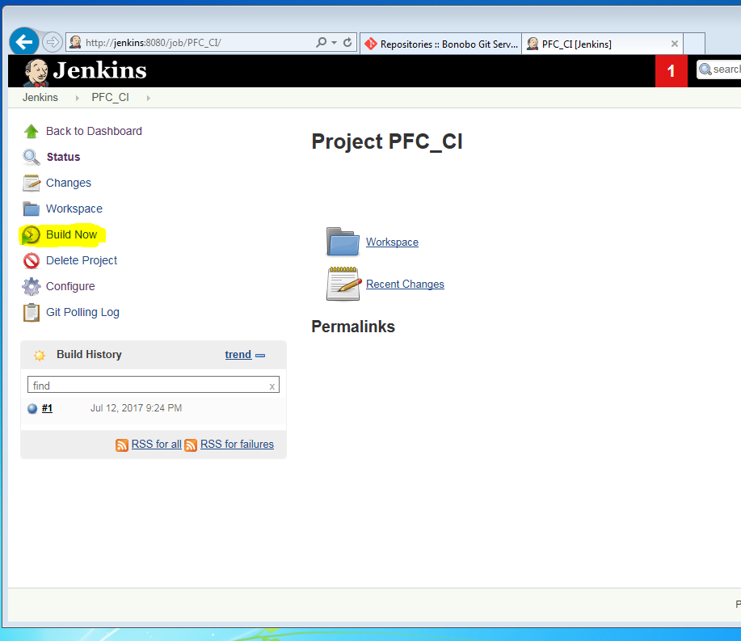Open the Recent Changes link
Screen dimensions: 741x641
pos(405,284)
